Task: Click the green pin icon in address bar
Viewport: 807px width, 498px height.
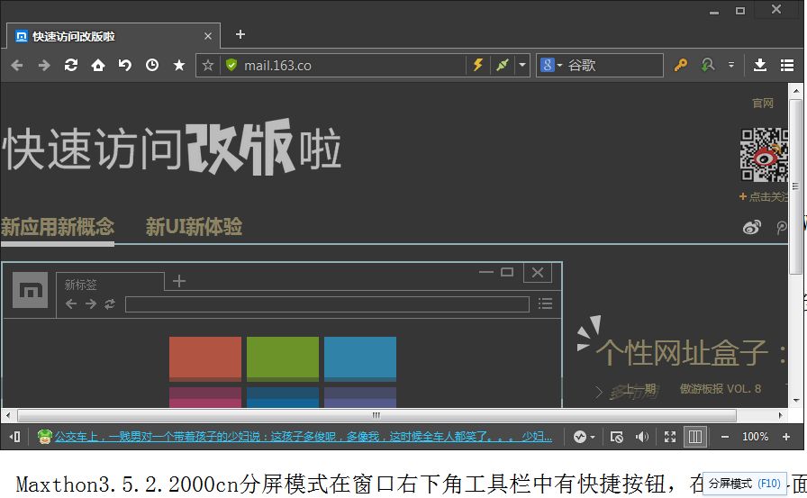Action: tap(503, 66)
